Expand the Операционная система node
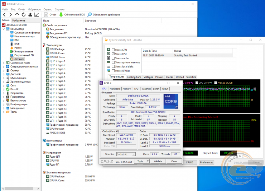 4,67
